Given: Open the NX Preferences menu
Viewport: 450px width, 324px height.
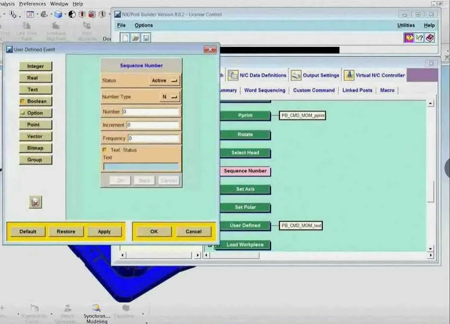Looking at the screenshot, I should [x=32, y=4].
